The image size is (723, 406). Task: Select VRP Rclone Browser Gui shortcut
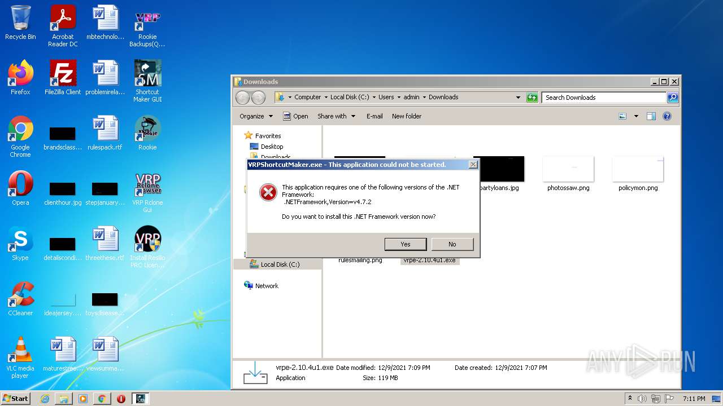(x=147, y=192)
